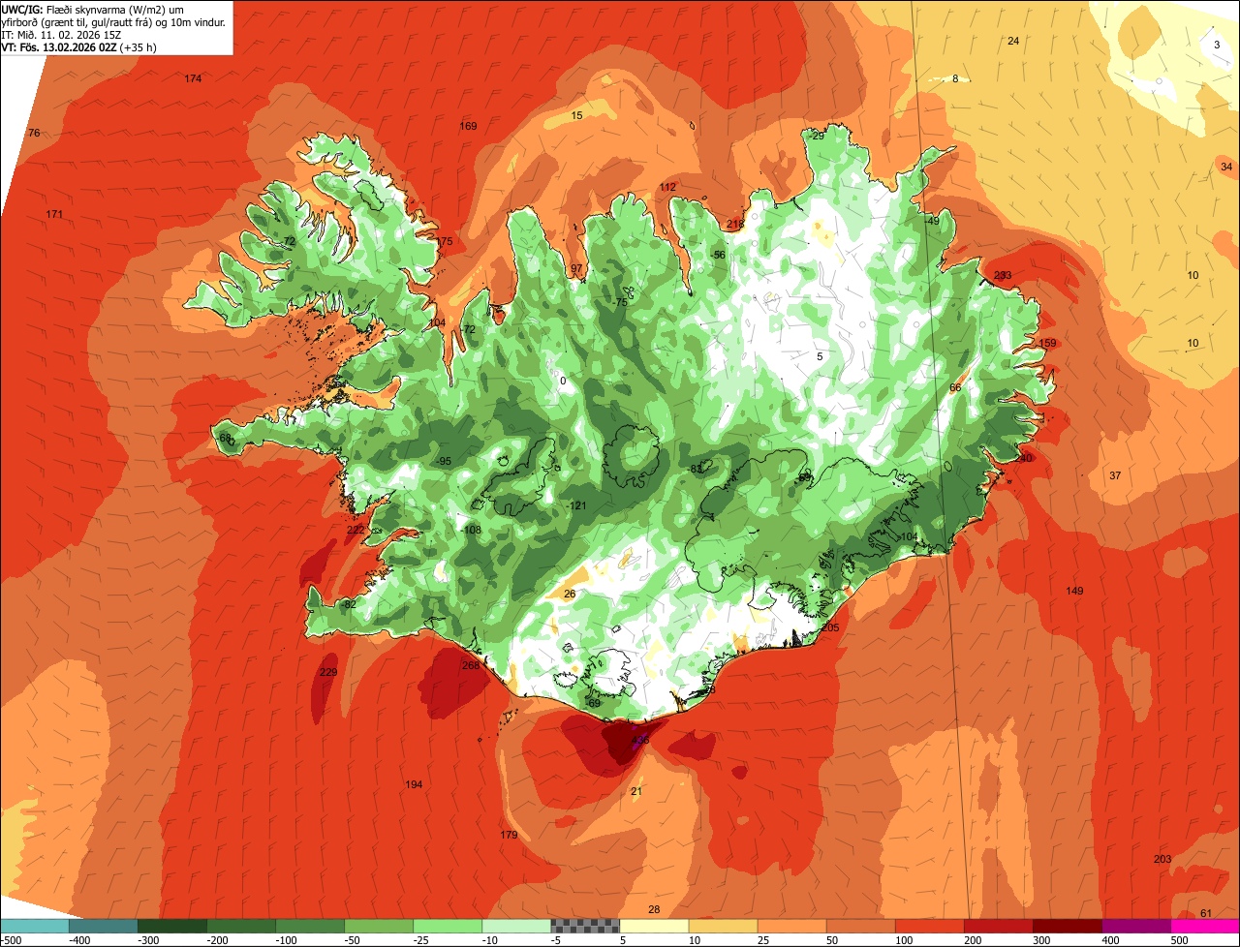
Task: Select the magenta legend swatch above 500
Action: [x=1204, y=926]
